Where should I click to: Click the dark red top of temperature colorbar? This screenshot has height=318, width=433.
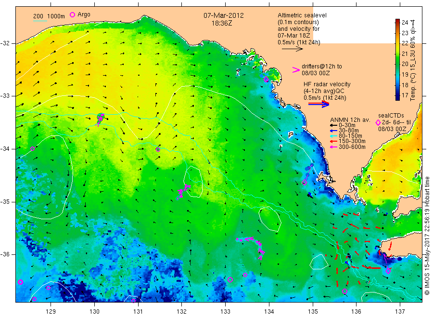(397, 21)
